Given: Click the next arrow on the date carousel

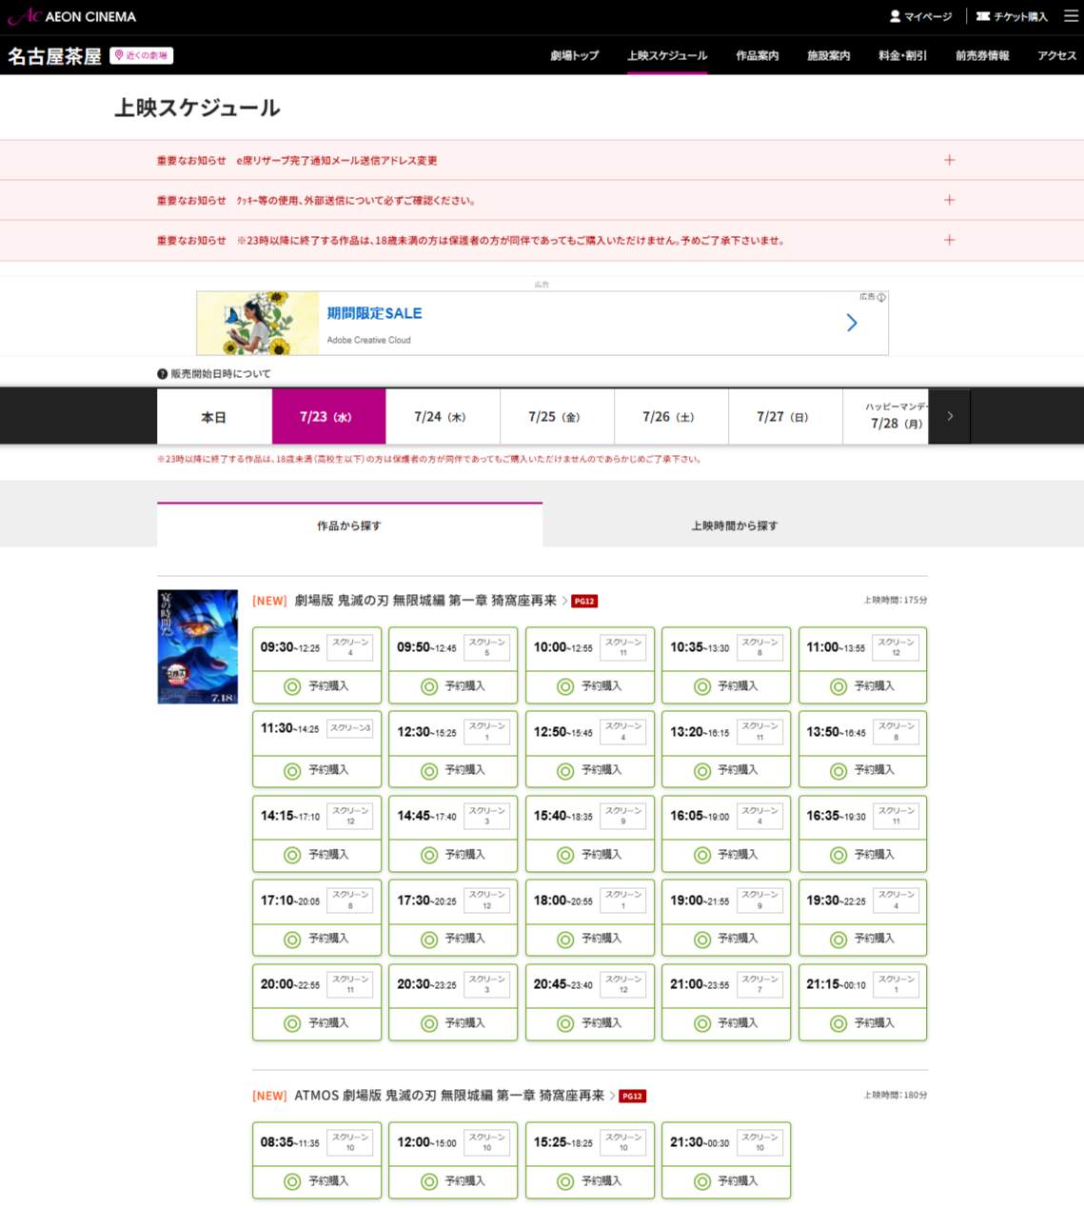Looking at the screenshot, I should (949, 416).
